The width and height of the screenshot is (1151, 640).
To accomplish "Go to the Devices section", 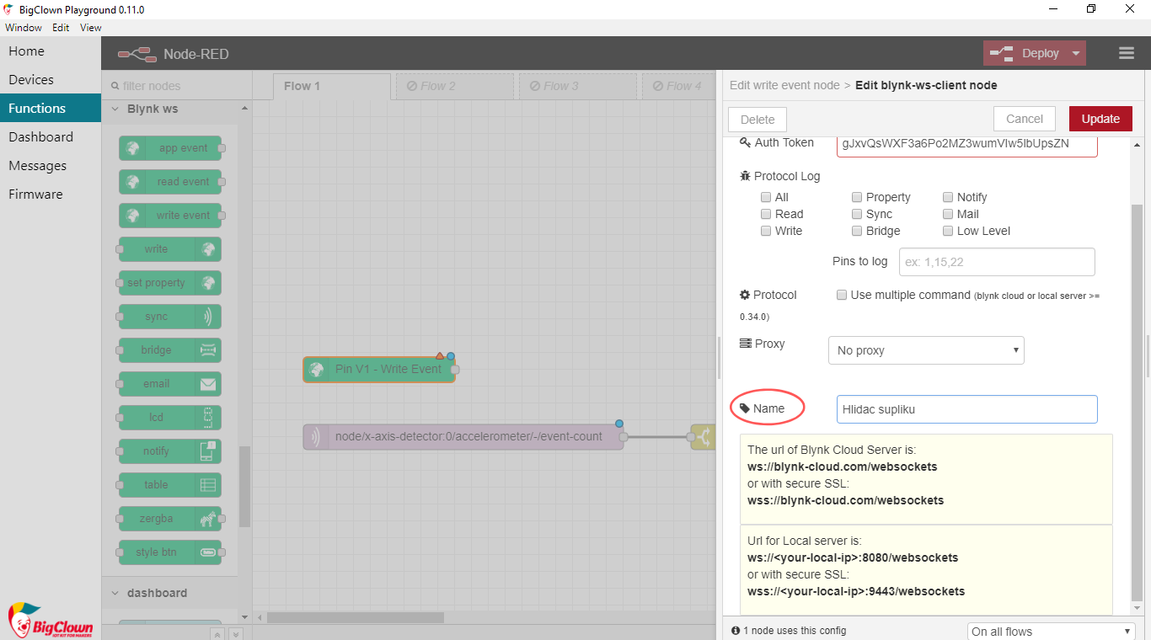I will tap(51, 79).
